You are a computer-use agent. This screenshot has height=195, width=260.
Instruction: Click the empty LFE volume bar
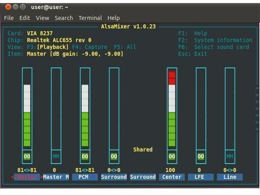(201, 109)
